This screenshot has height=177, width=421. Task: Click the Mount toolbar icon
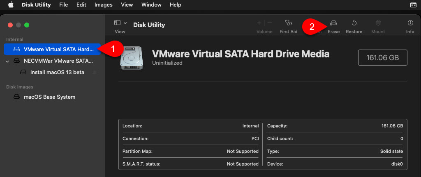(x=378, y=23)
